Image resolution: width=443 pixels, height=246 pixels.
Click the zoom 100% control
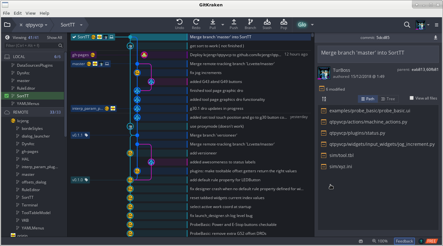pyautogui.click(x=380, y=241)
